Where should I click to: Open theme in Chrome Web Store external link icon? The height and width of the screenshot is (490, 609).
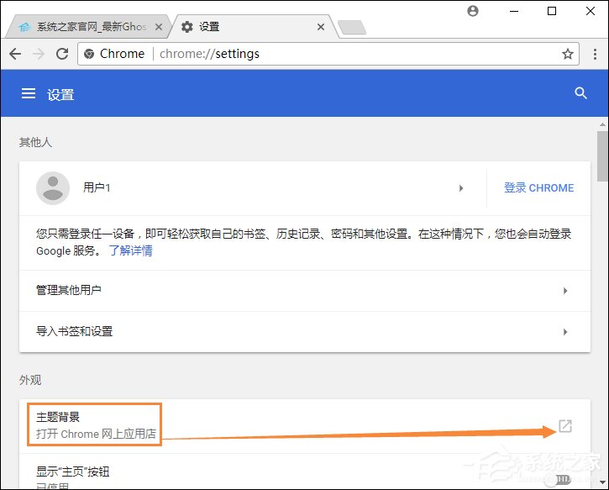coord(565,426)
